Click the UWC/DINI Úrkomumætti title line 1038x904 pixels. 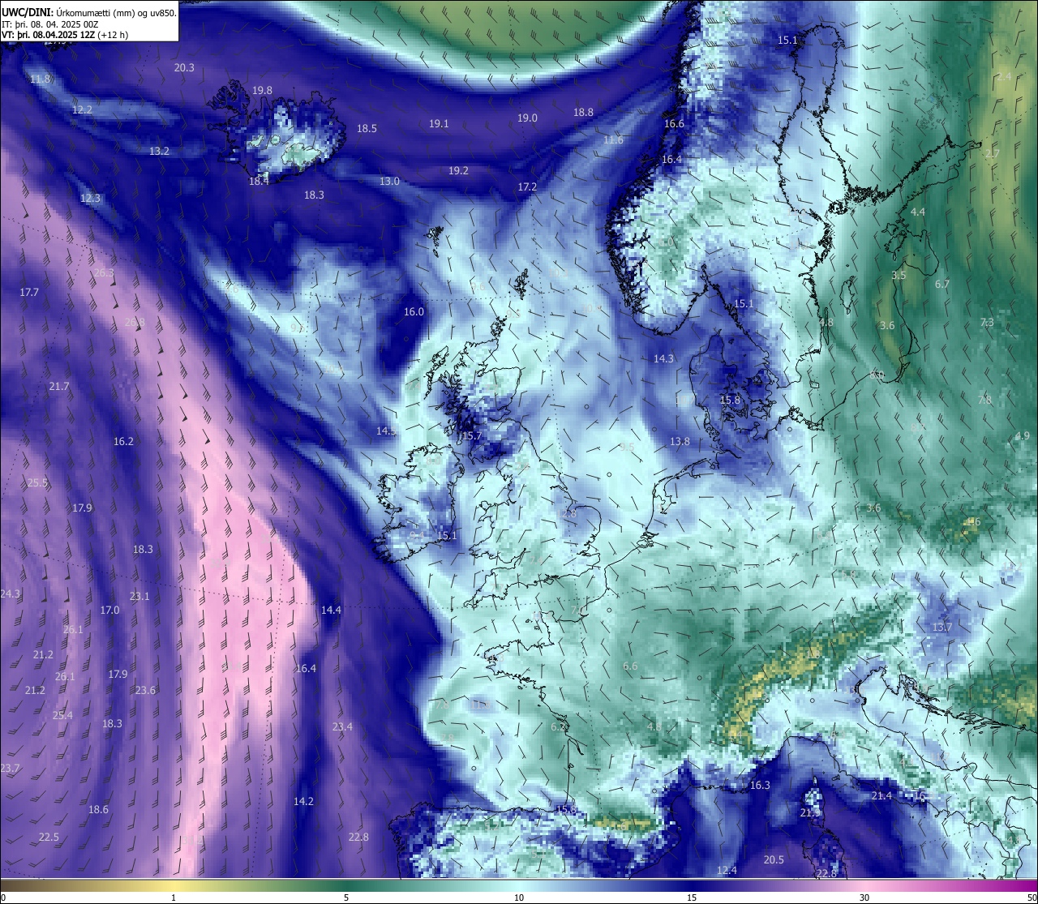[x=89, y=13]
